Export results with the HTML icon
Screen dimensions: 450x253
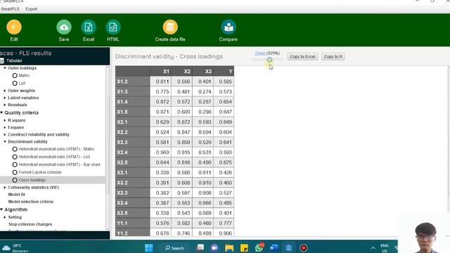point(113,27)
